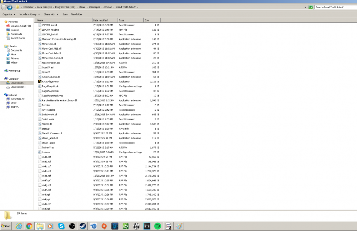
Task: Go back with the navigation arrow
Action: pyautogui.click(x=4, y=7)
